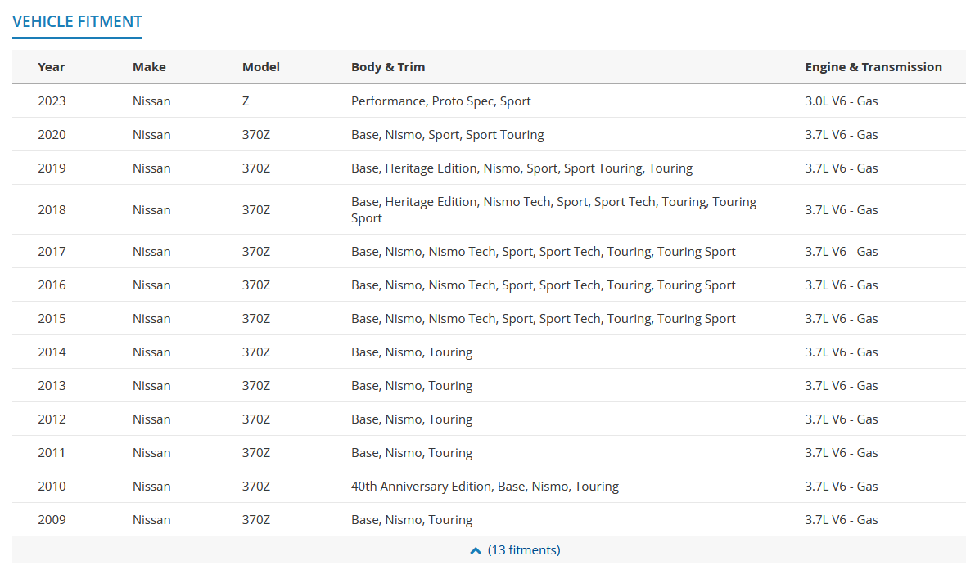Viewport: 966px width, 565px height.
Task: Open the Vehicle Fitment tab heading
Action: (x=77, y=21)
